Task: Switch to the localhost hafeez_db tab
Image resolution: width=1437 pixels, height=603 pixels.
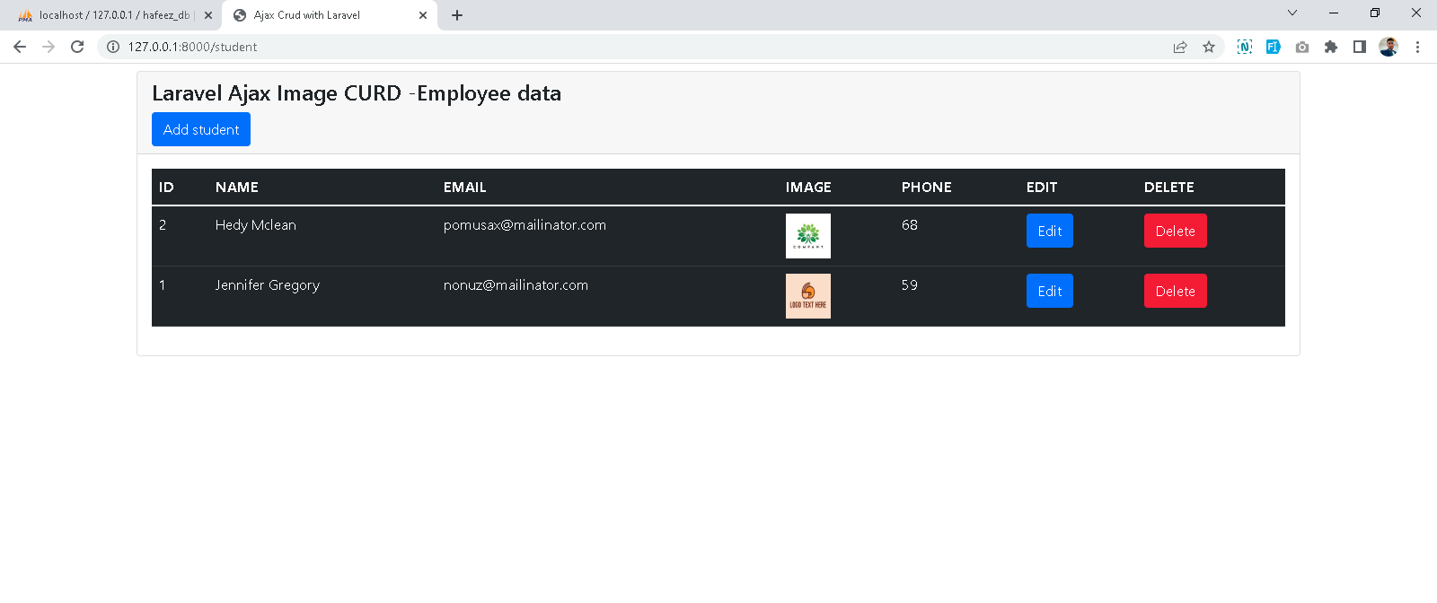Action: pyautogui.click(x=111, y=15)
